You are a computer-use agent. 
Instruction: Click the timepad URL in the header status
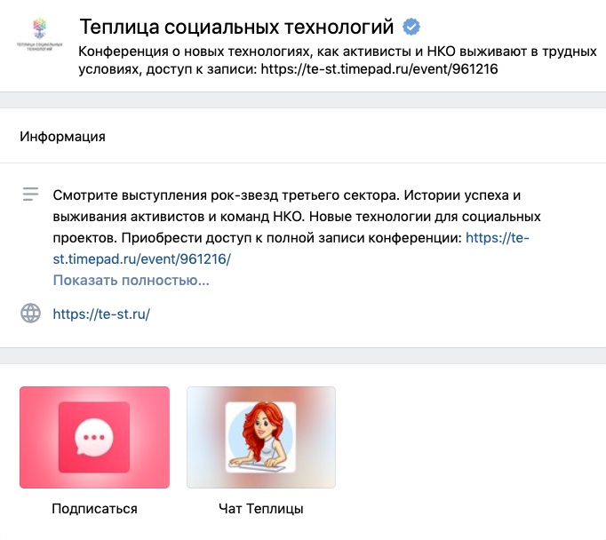click(378, 69)
